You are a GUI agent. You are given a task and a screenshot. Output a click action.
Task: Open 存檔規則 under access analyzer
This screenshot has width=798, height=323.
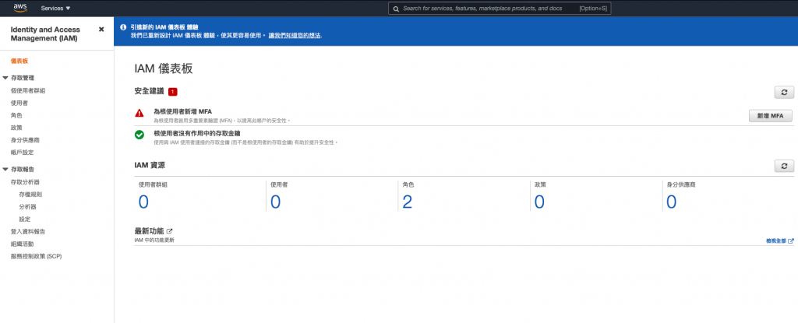point(30,195)
